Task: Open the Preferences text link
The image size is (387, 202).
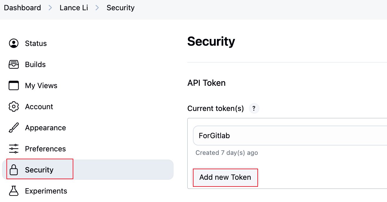Action: pyautogui.click(x=45, y=149)
